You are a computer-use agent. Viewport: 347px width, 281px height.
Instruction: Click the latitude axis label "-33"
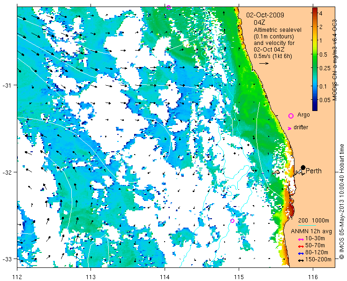(x=7, y=259)
